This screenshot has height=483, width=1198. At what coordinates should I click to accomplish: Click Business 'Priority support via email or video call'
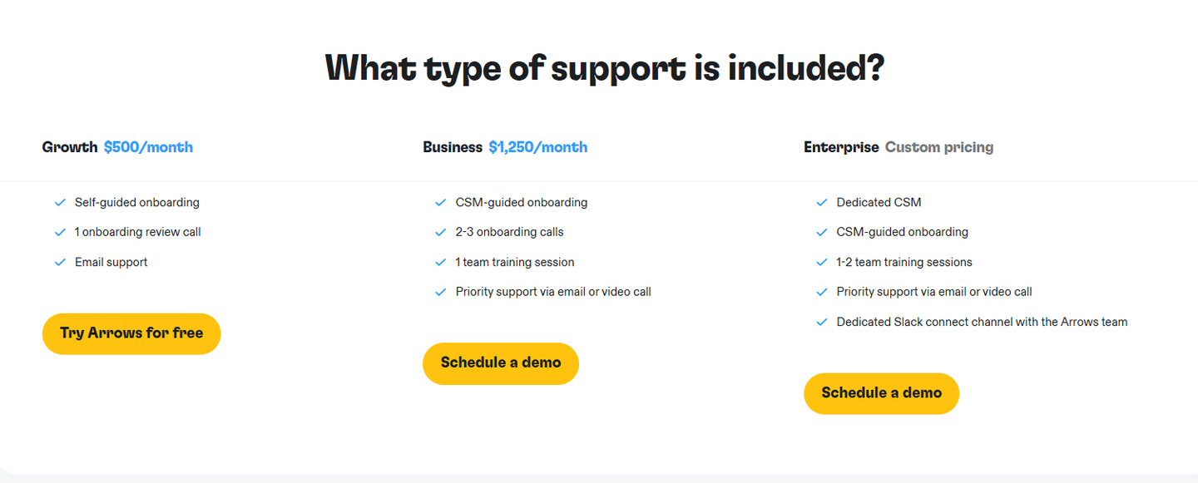(x=553, y=292)
